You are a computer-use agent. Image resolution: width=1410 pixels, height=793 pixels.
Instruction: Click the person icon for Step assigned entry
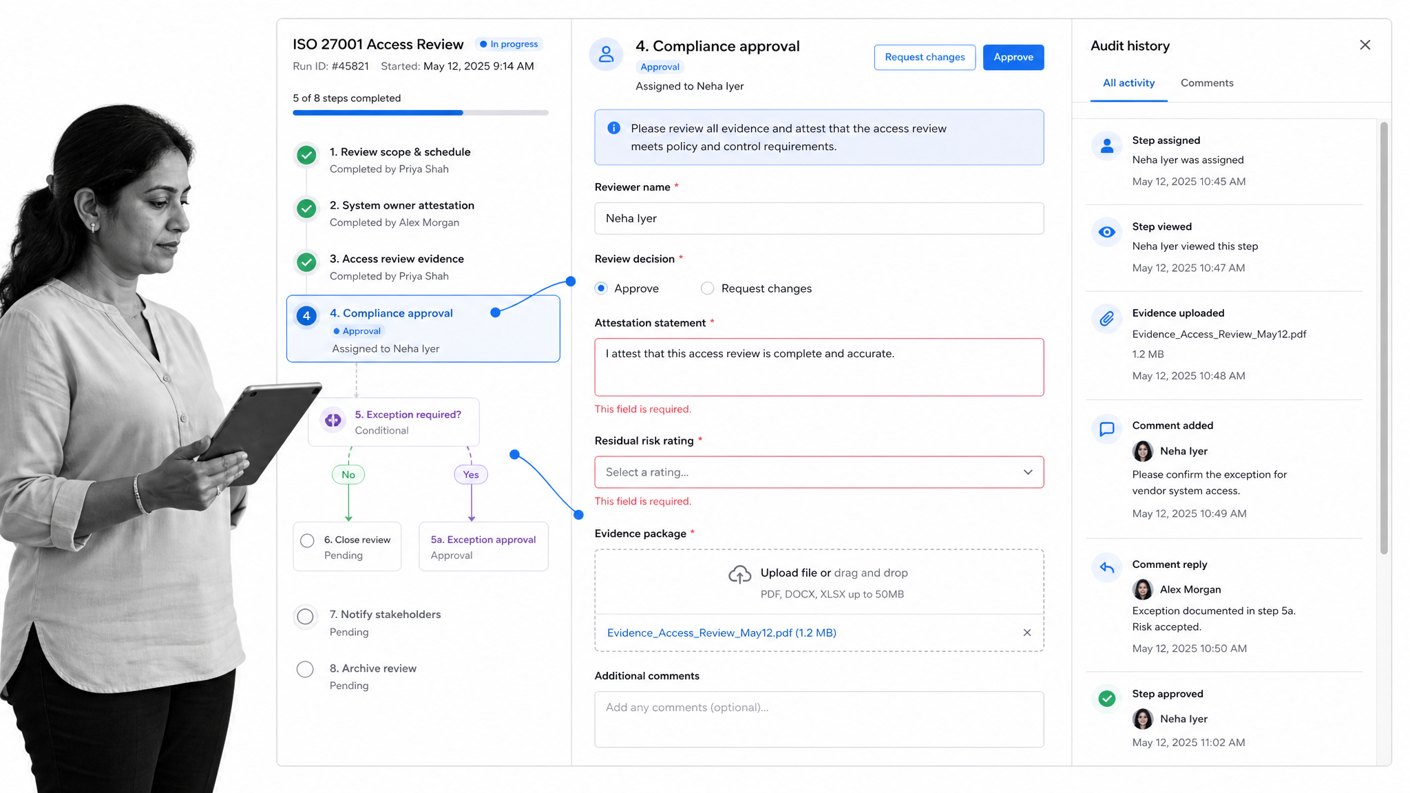tap(1107, 146)
